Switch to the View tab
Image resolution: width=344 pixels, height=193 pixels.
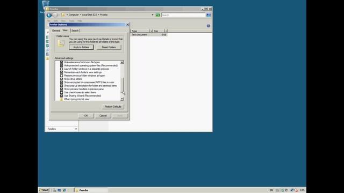[65, 31]
